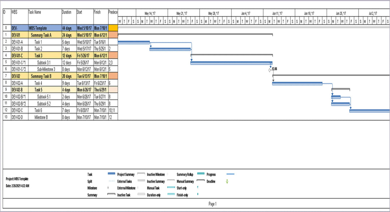Collapse the Task 3 summary row
The image size is (390, 212).
[x=38, y=56]
